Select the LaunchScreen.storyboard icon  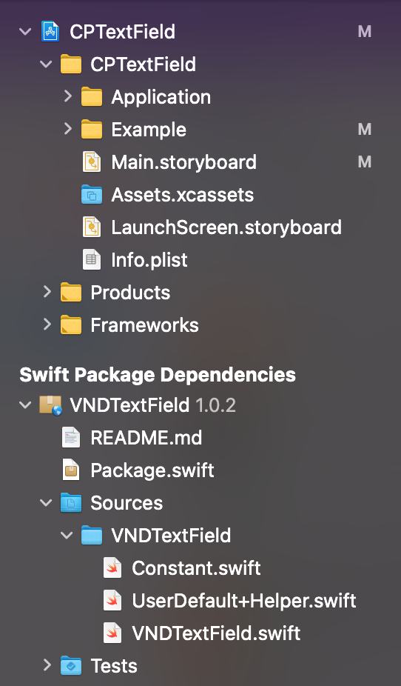pyautogui.click(x=92, y=227)
